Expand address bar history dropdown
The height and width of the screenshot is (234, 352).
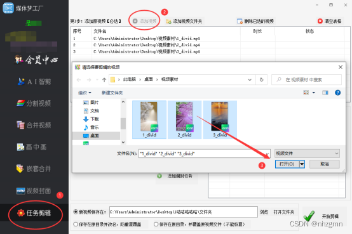tap(250, 79)
